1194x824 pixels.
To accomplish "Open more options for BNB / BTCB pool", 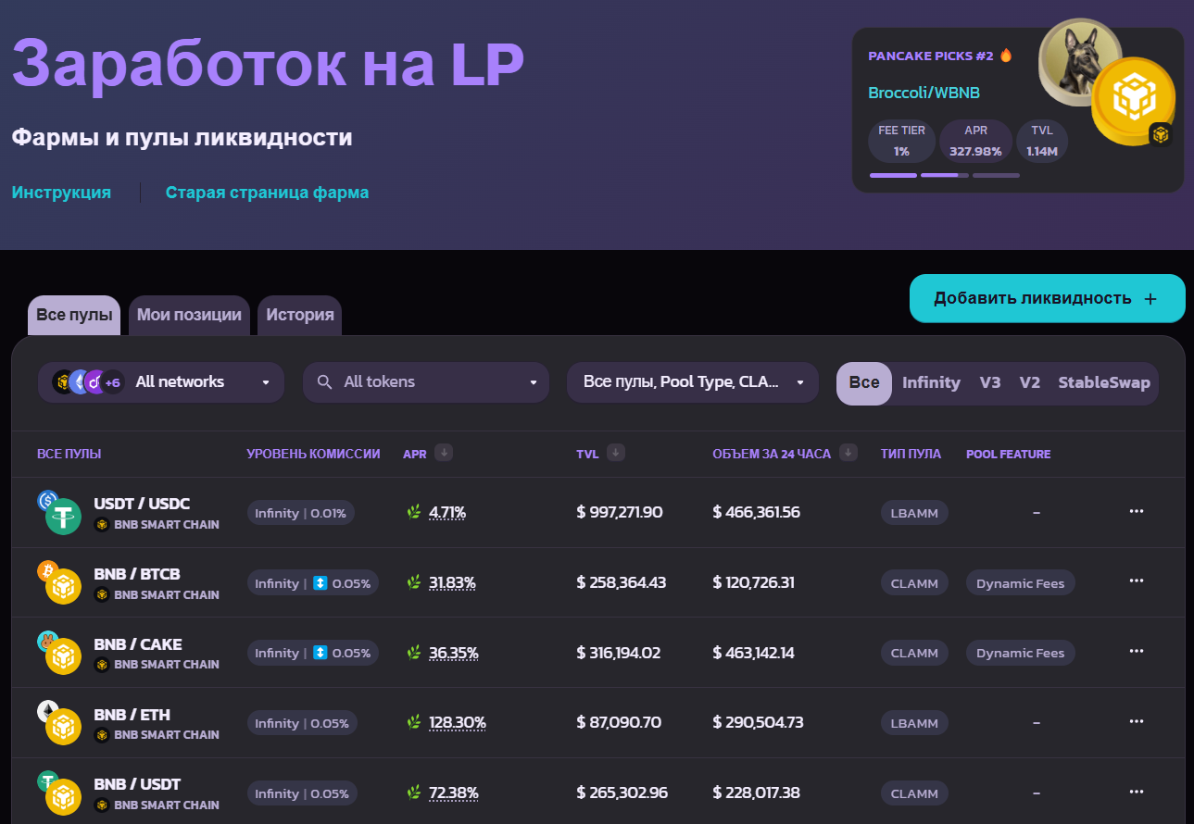I will (x=1137, y=581).
